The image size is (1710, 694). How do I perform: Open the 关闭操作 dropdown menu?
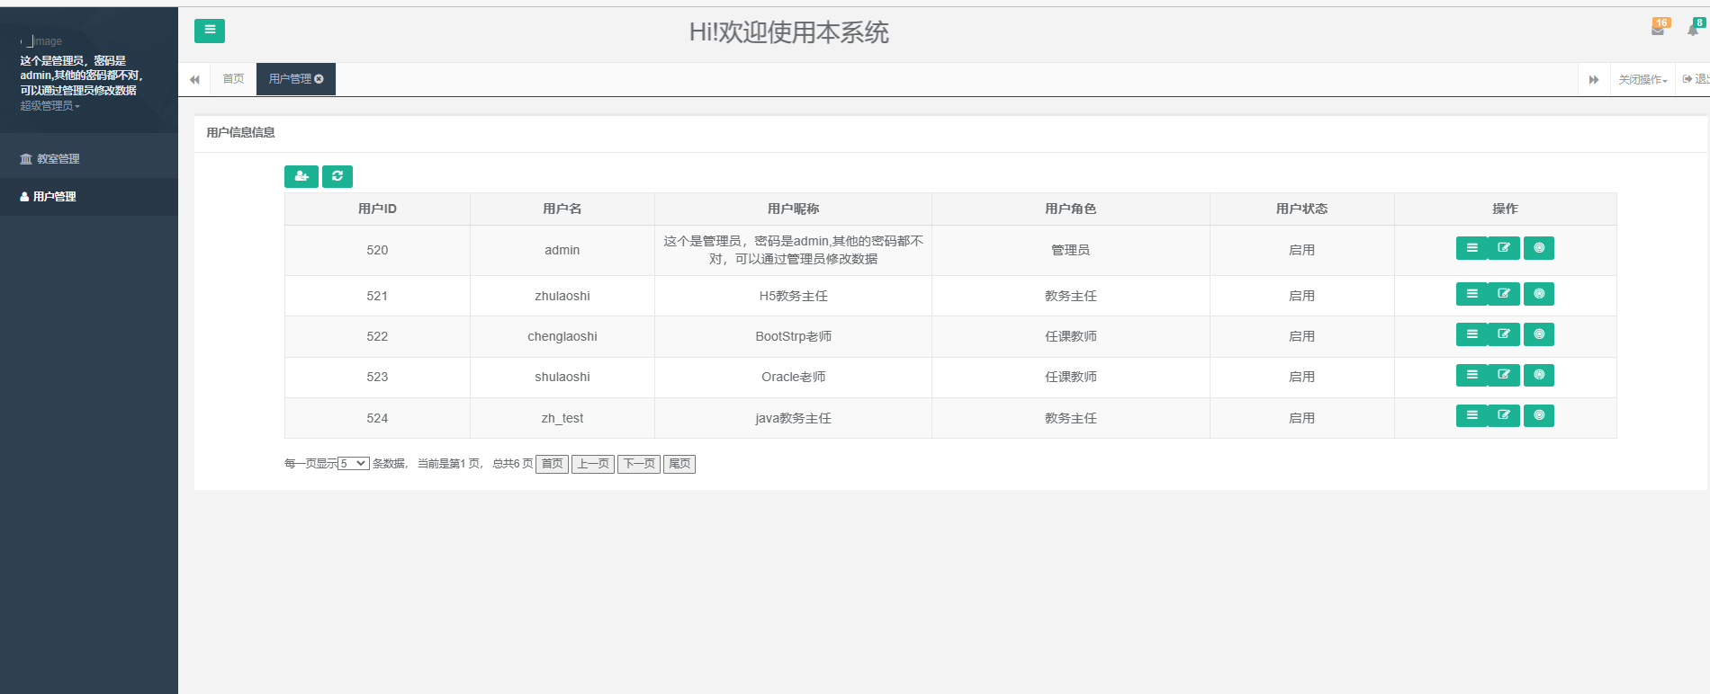(1642, 80)
